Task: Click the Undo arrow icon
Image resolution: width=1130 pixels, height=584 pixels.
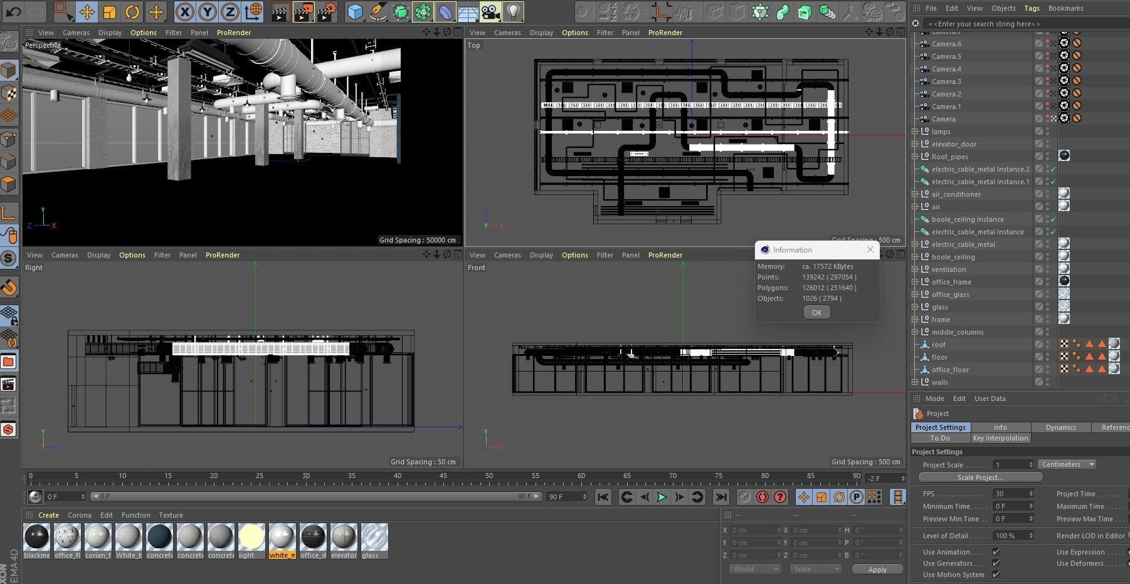Action: point(13,11)
